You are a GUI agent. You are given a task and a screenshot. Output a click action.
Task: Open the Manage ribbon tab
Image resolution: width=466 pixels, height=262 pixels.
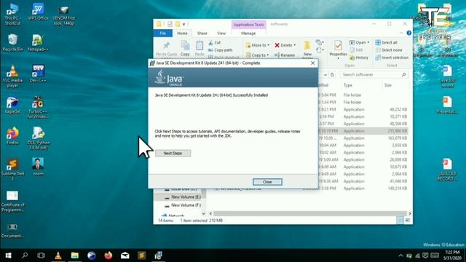click(248, 33)
